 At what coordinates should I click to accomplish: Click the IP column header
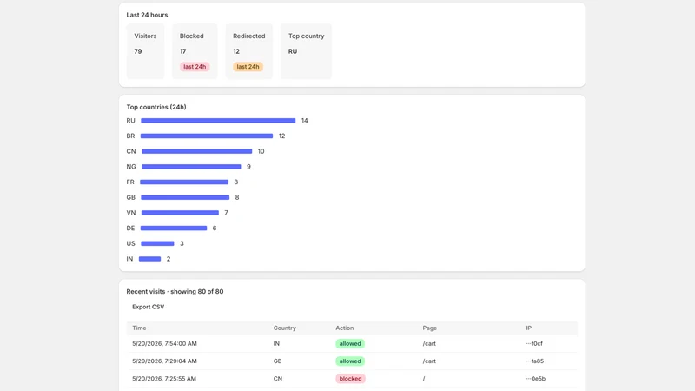(529, 328)
